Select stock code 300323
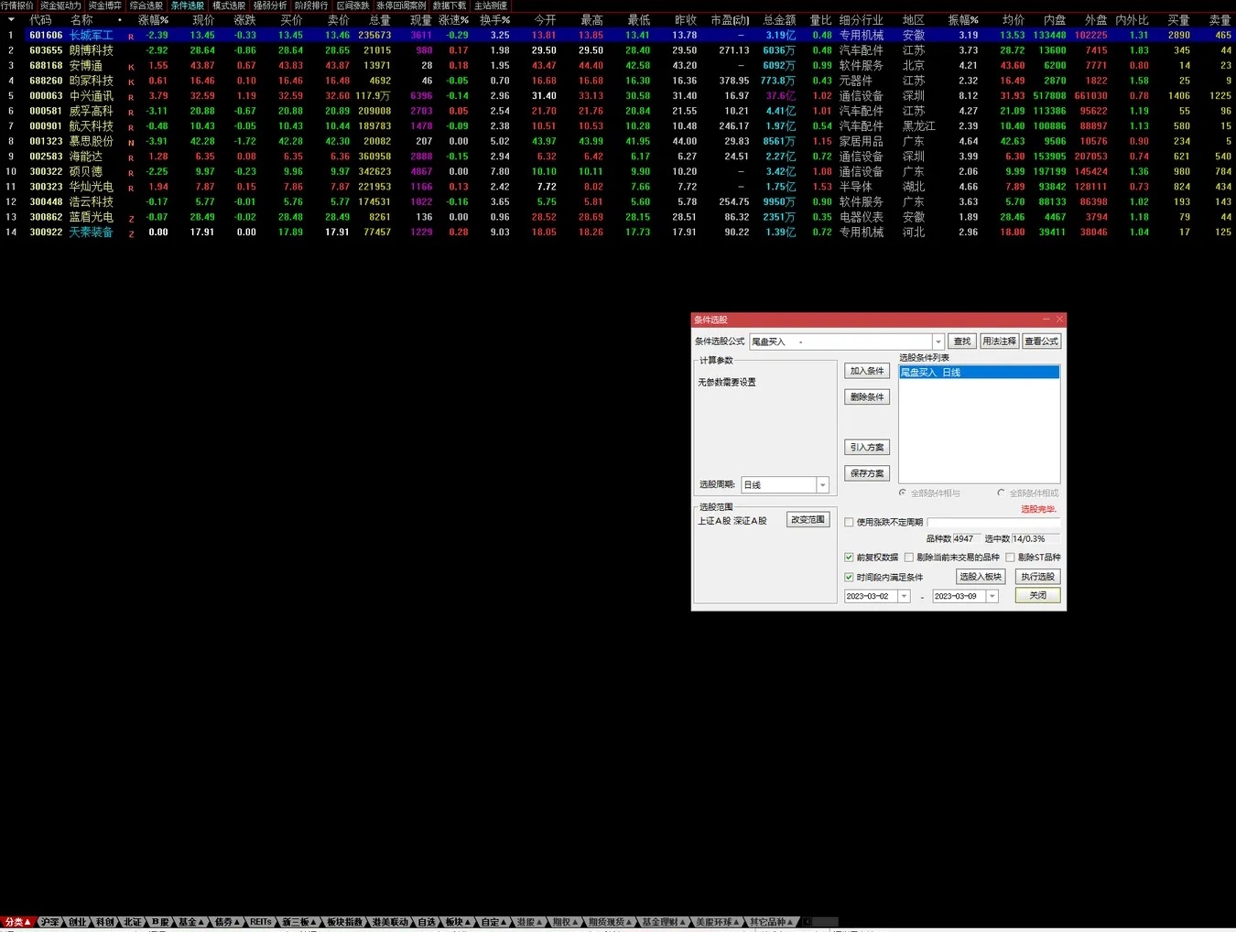This screenshot has height=932, width=1236. pyautogui.click(x=46, y=187)
